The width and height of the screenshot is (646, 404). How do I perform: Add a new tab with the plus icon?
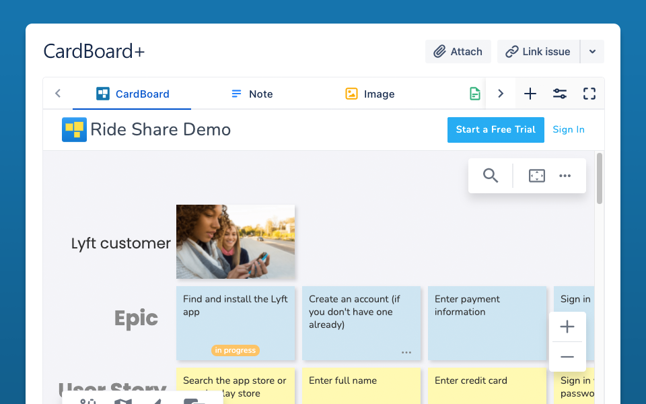(x=530, y=94)
